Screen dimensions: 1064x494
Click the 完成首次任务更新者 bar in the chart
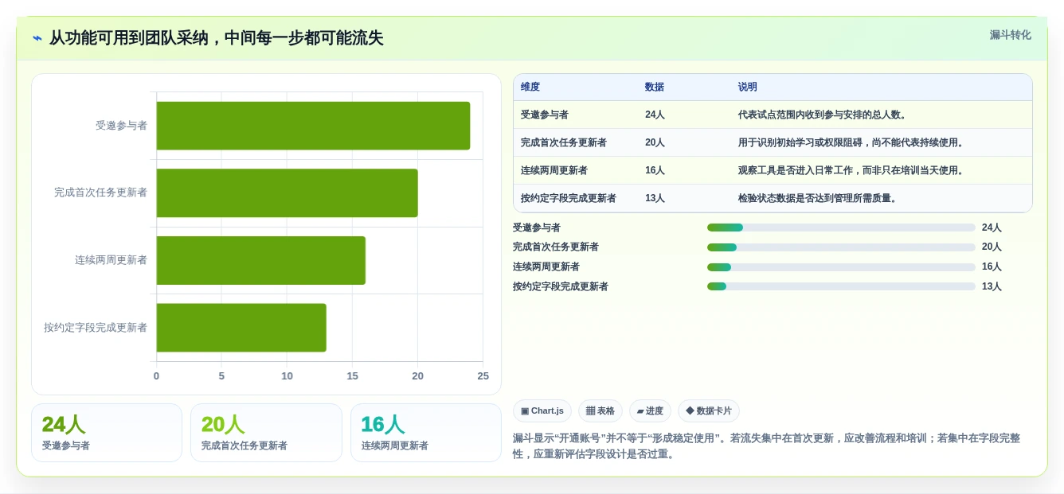(287, 193)
